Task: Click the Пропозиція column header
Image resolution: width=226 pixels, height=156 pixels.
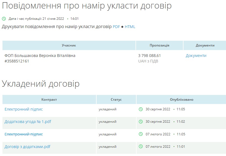Action: (159, 45)
